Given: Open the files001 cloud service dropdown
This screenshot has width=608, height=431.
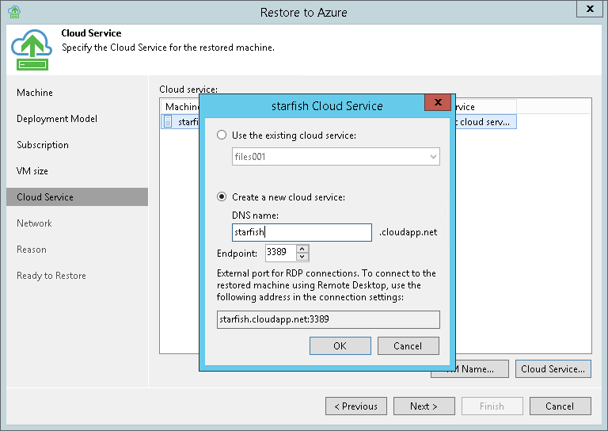Looking at the screenshot, I should tap(336, 156).
